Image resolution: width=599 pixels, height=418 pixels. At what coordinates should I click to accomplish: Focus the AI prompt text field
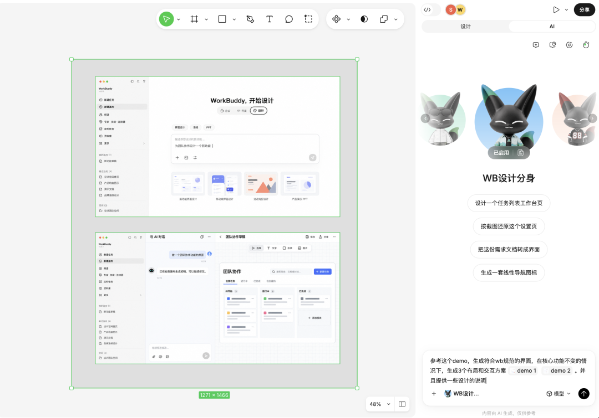click(x=509, y=371)
